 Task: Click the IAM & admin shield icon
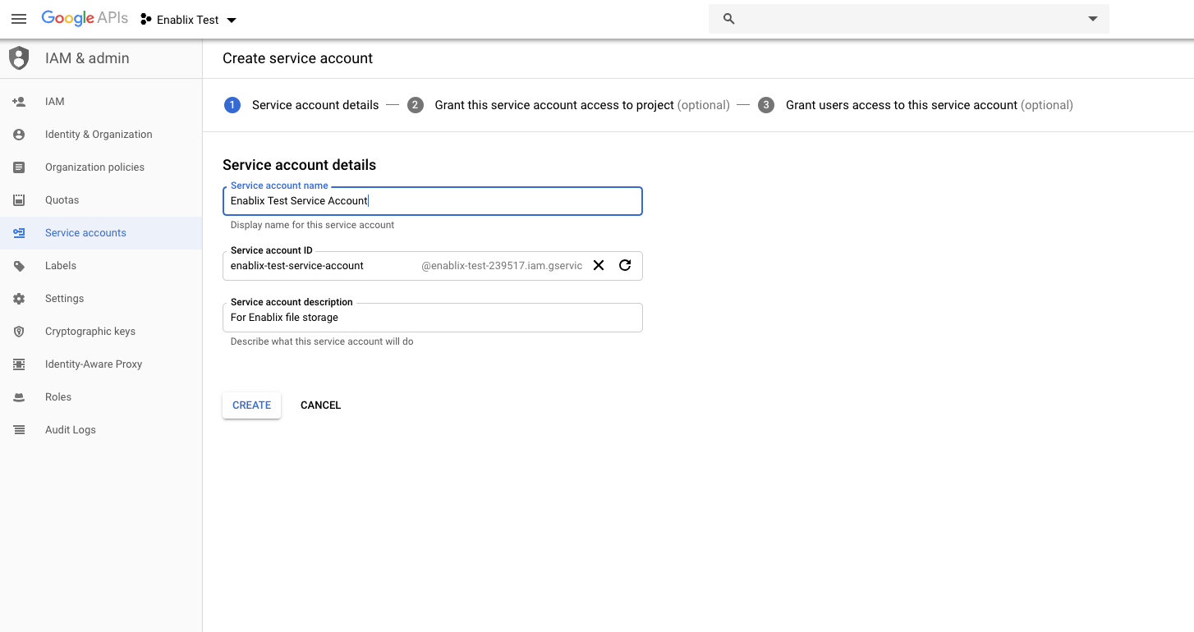pos(19,58)
